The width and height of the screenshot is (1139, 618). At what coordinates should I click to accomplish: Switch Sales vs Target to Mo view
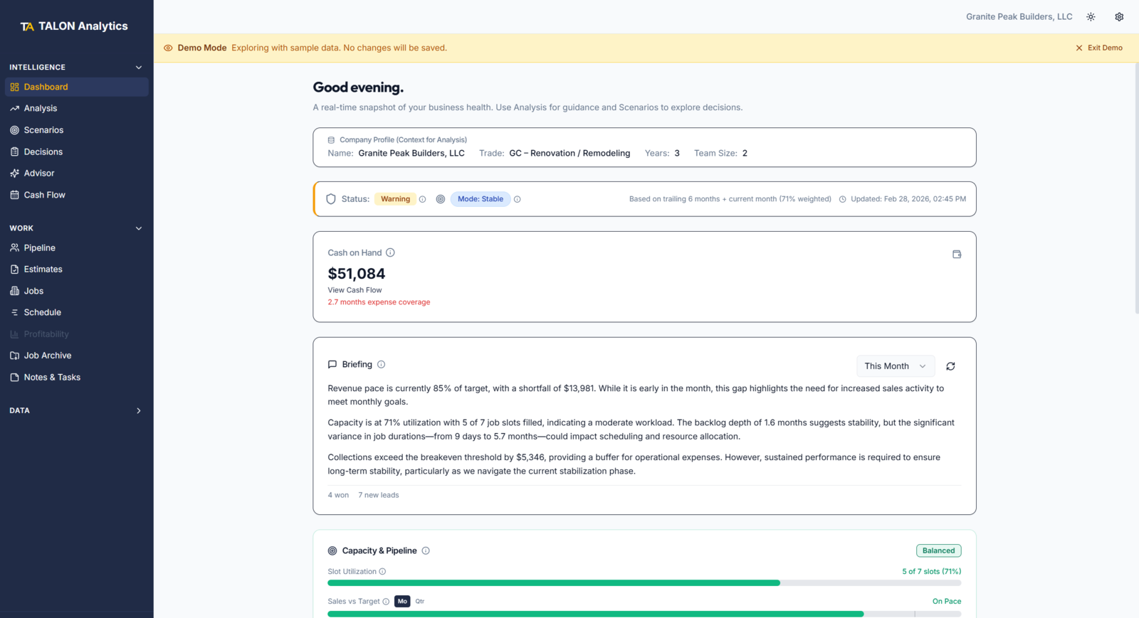402,602
